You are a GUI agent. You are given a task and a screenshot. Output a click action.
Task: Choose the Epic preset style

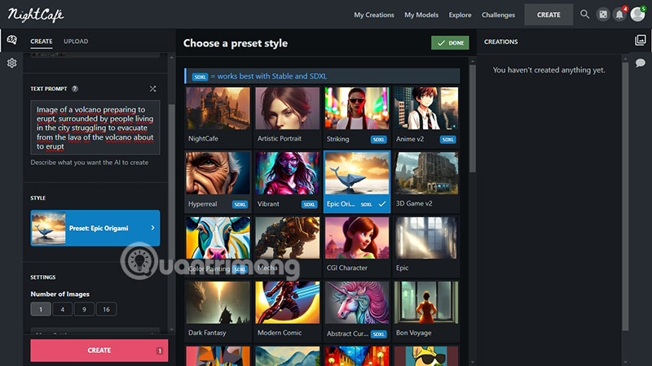click(426, 246)
